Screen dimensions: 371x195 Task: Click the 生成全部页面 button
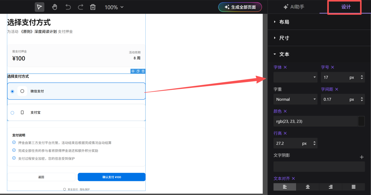pos(240,7)
